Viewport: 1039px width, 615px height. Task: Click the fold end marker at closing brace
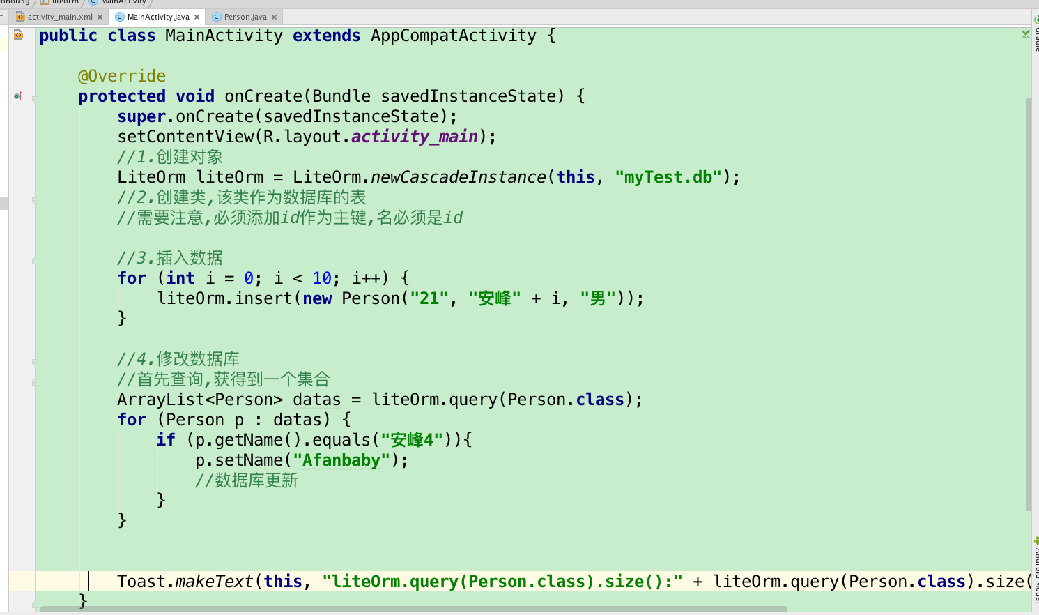coord(35,605)
